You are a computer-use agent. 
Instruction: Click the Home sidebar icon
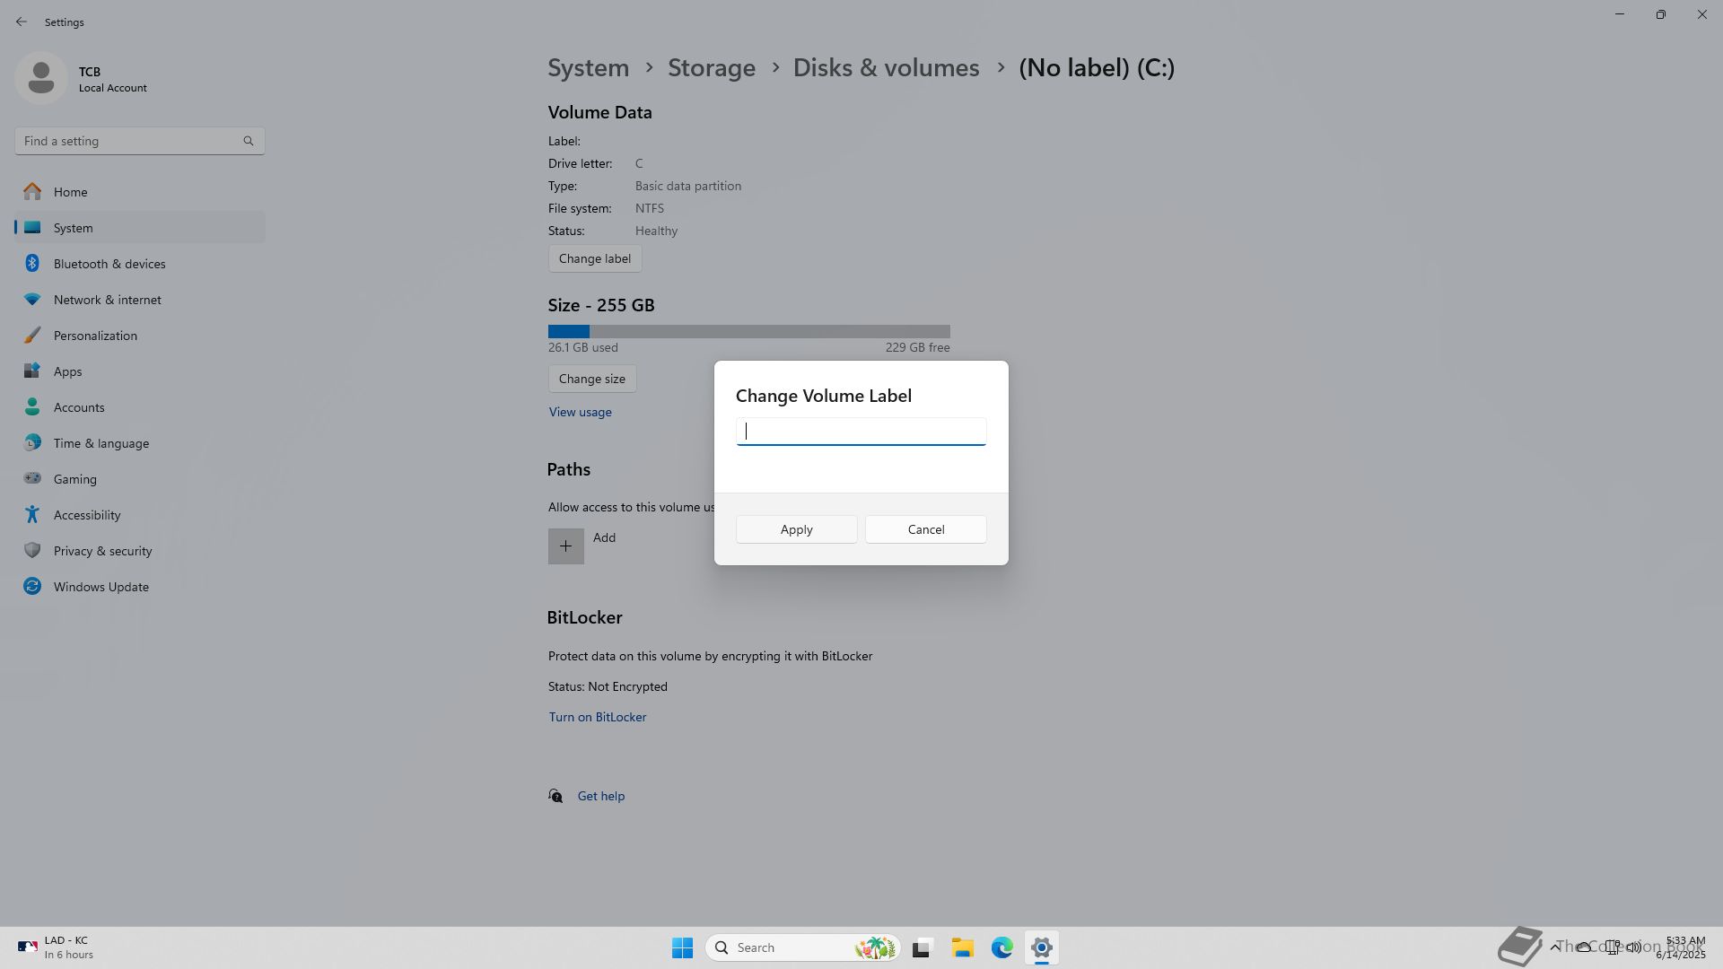32,192
